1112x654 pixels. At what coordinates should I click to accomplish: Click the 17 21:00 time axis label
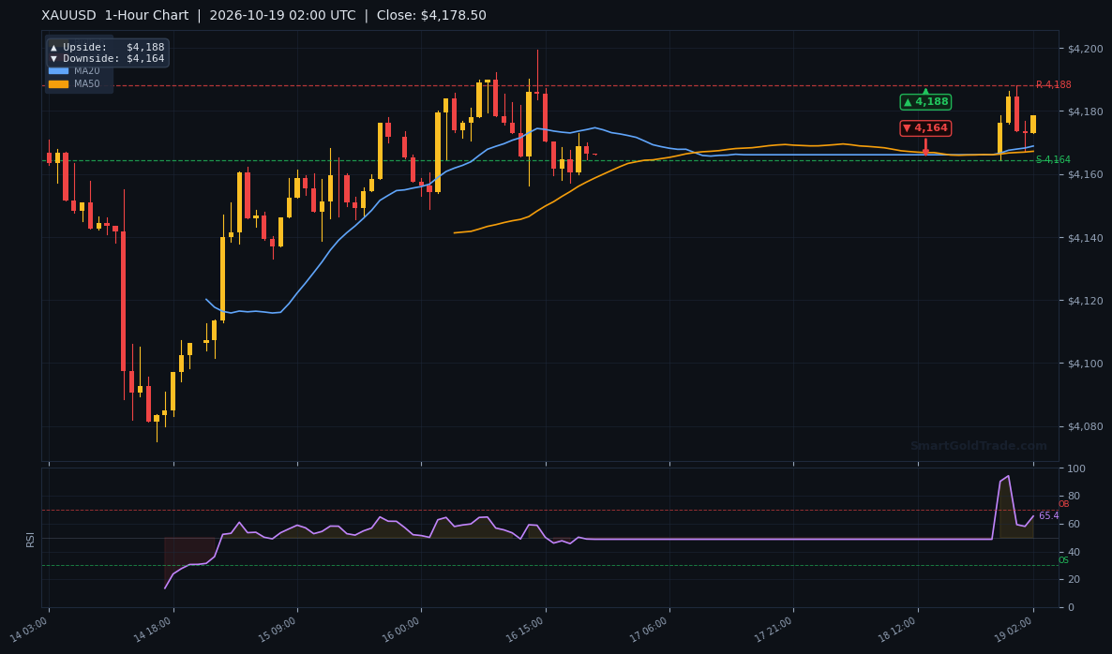point(774,630)
